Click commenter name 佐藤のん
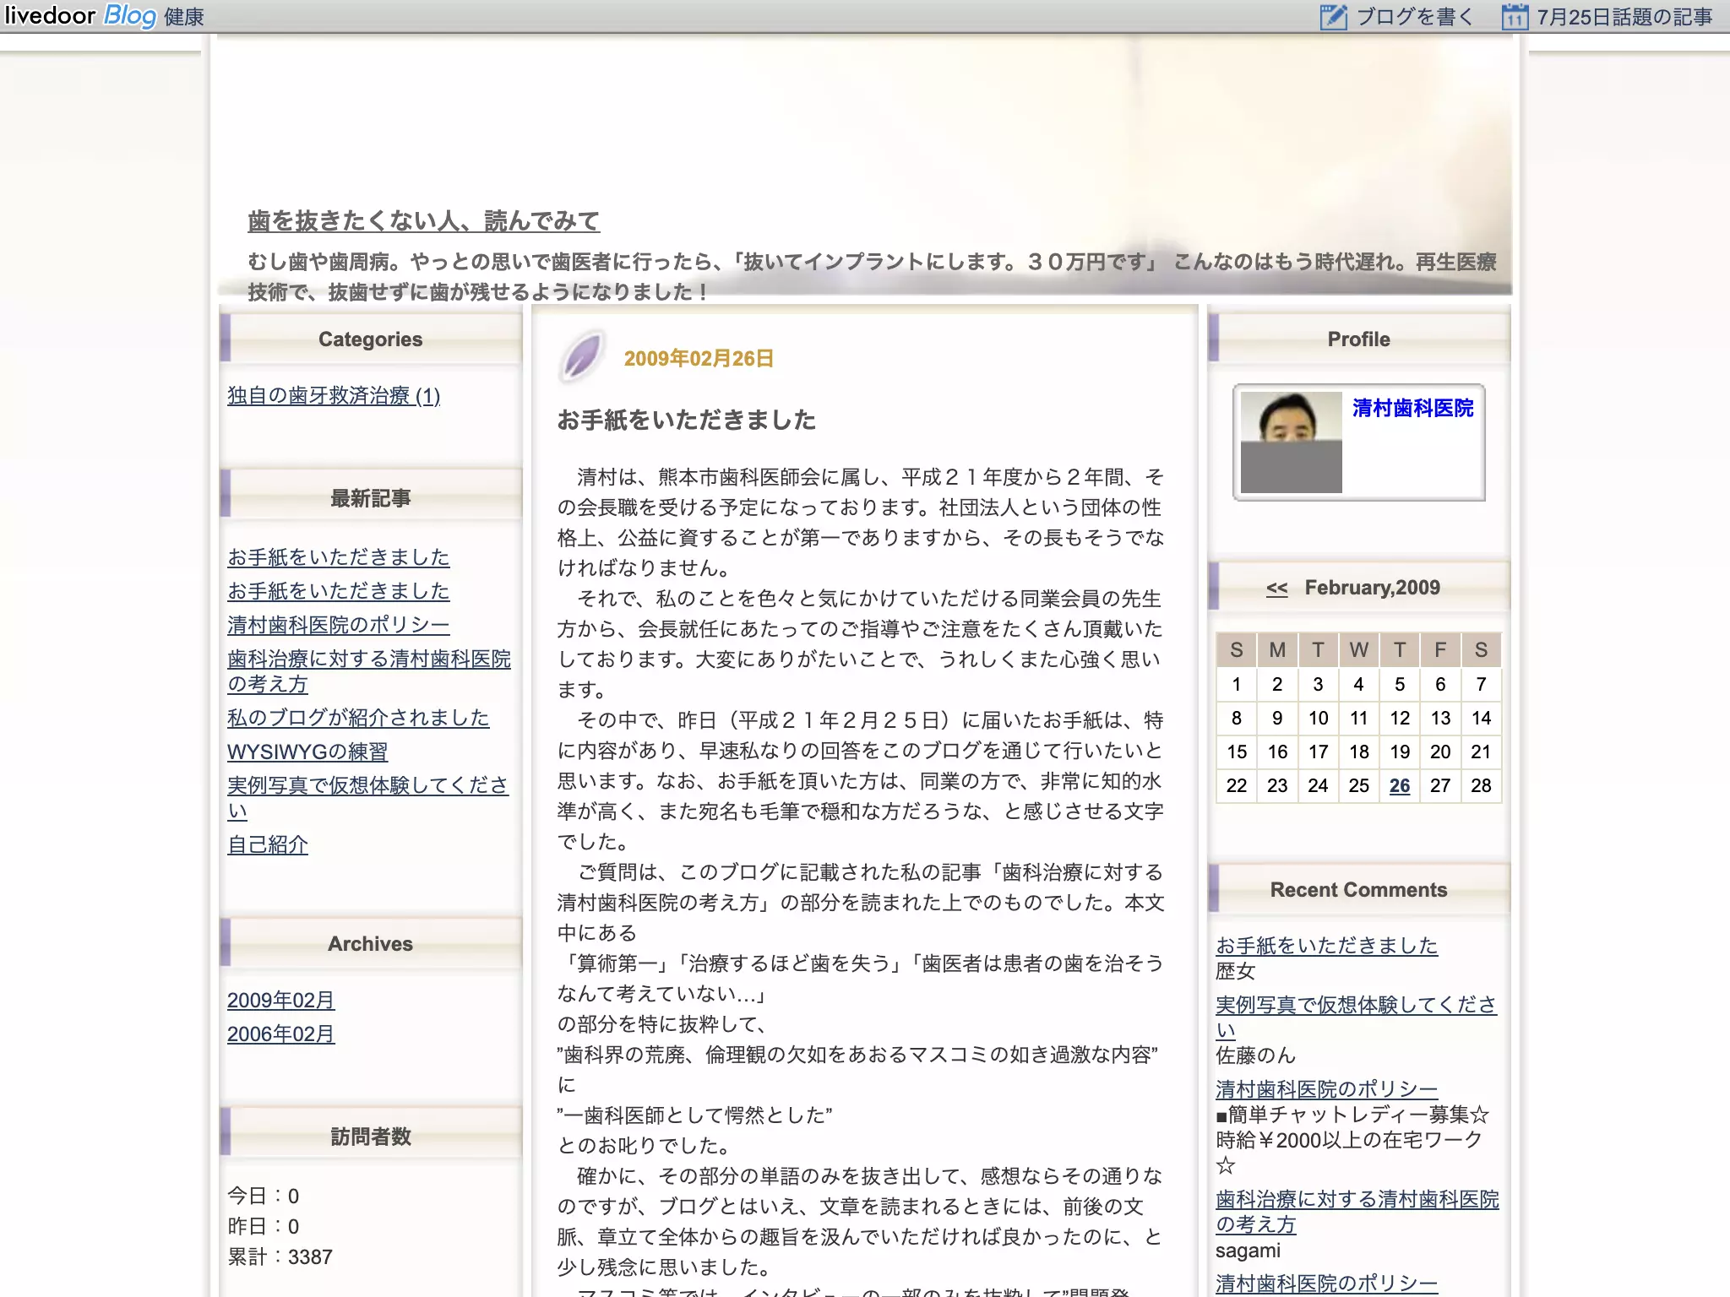This screenshot has width=1730, height=1297. pyautogui.click(x=1255, y=1056)
